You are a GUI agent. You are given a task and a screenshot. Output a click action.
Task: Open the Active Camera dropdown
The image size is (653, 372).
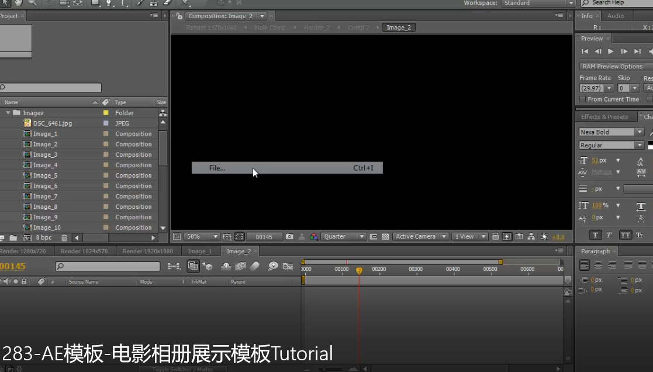pos(420,237)
